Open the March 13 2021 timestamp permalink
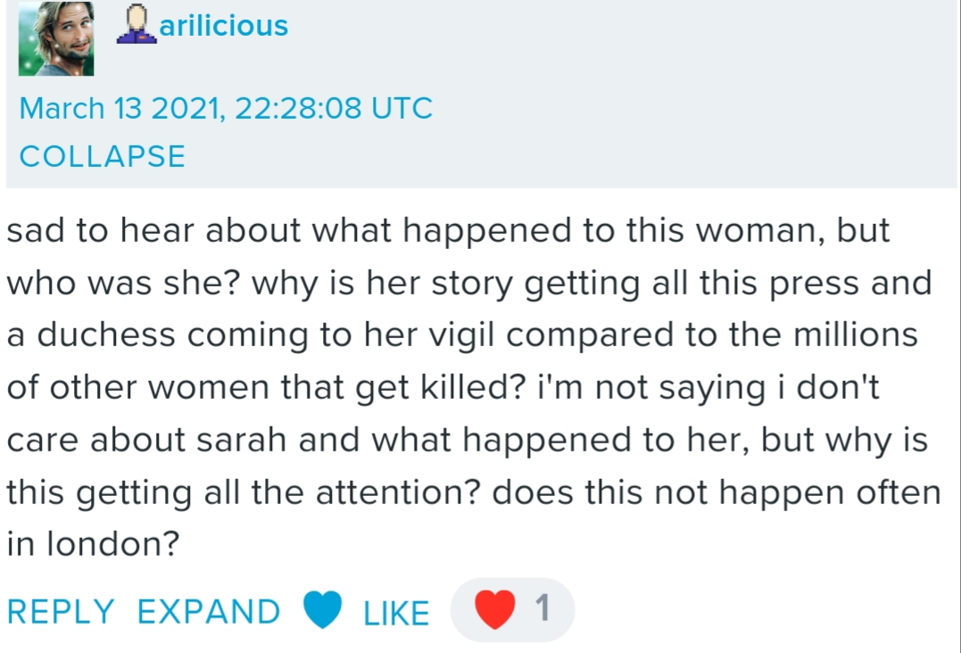The height and width of the screenshot is (653, 961). coord(226,109)
